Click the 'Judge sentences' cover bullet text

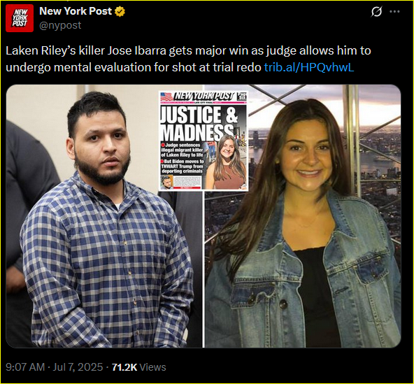182,150
